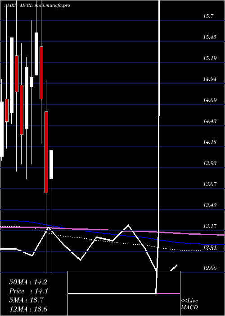Click the magenta segment in the MACD box

point(168,293)
